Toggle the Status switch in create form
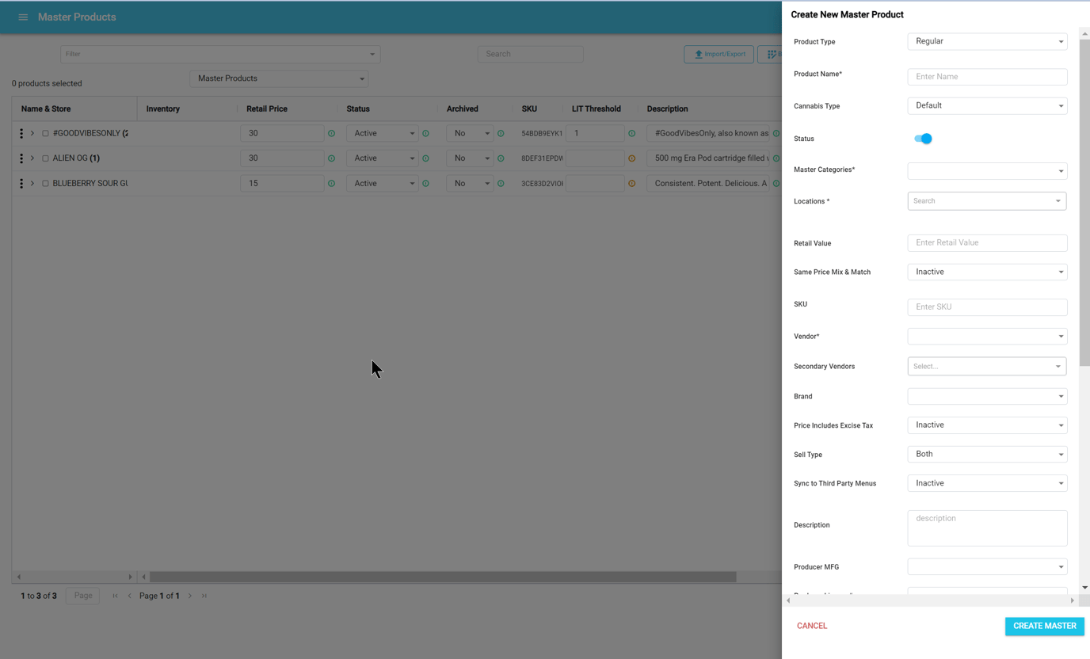Image resolution: width=1090 pixels, height=659 pixels. (x=923, y=139)
